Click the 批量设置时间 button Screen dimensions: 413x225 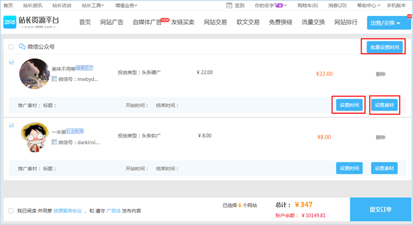[383, 47]
